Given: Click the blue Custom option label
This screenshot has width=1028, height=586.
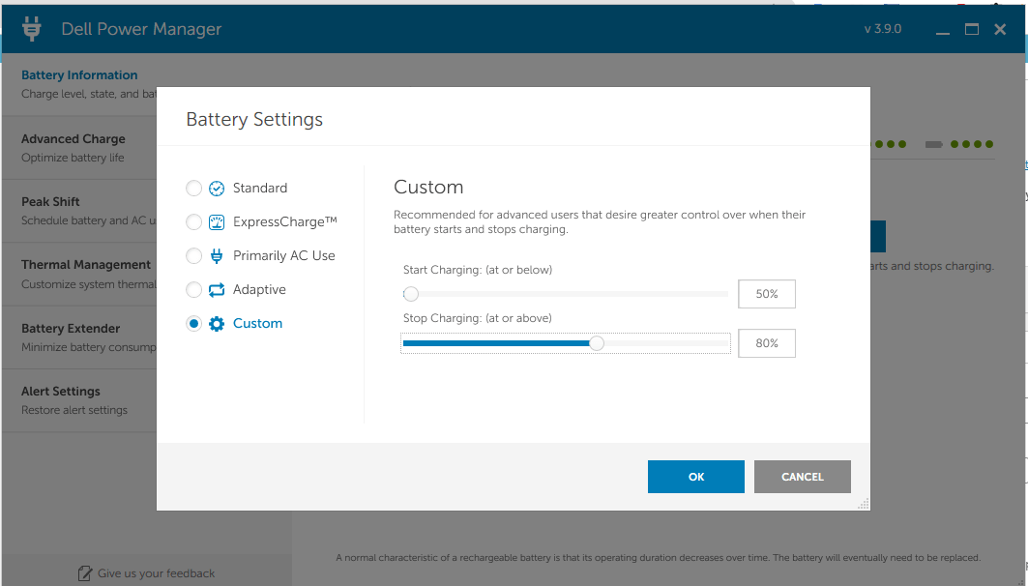Looking at the screenshot, I should pyautogui.click(x=257, y=323).
